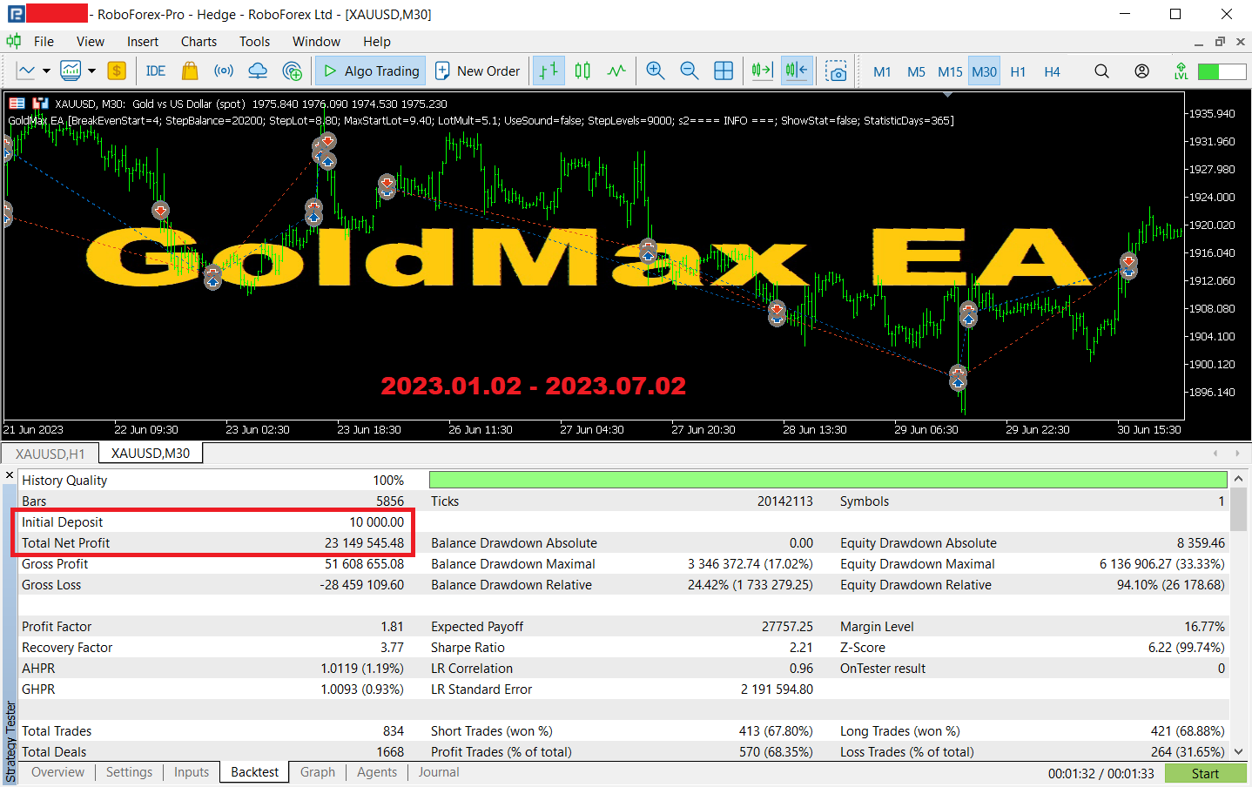This screenshot has width=1252, height=787.
Task: Open the tester Settings tab
Action: pyautogui.click(x=129, y=772)
